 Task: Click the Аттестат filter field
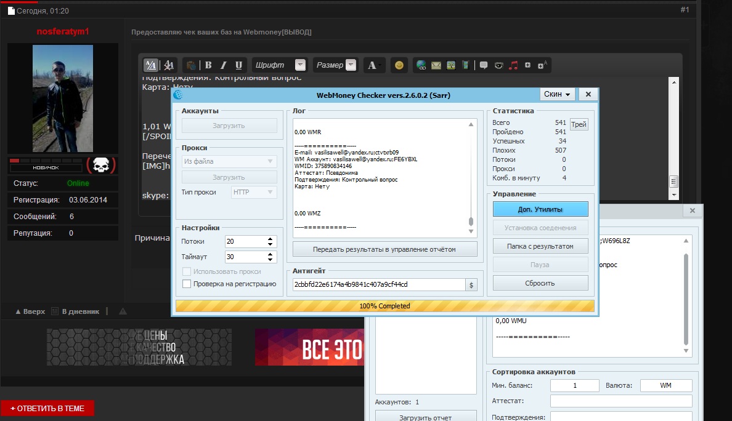click(621, 401)
